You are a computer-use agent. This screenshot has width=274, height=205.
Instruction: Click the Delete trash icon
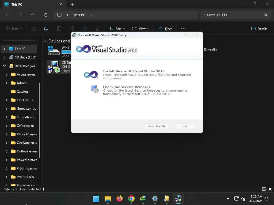click(x=98, y=29)
